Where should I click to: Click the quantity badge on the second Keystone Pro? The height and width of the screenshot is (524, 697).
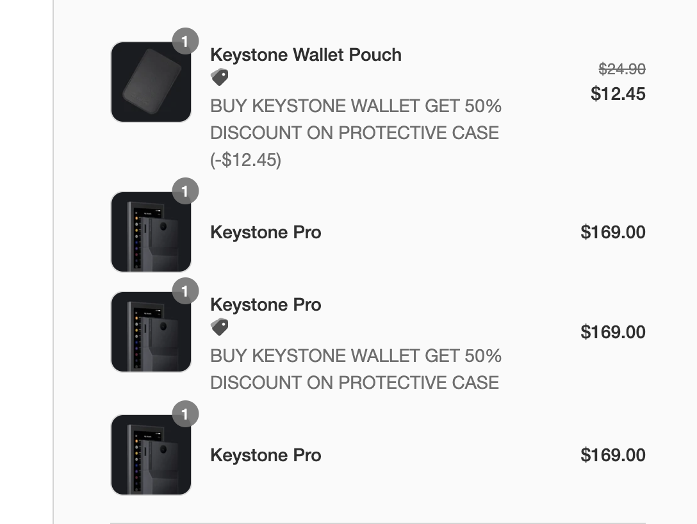[185, 291]
